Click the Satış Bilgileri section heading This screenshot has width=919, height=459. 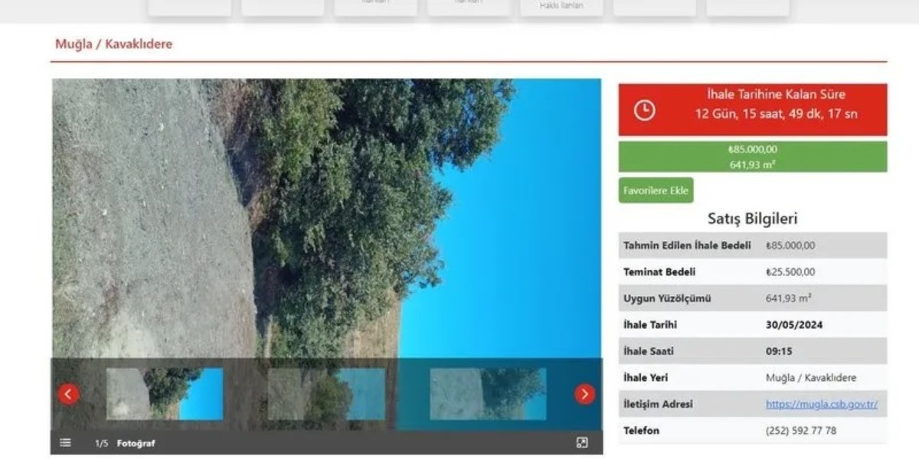pyautogui.click(x=752, y=219)
